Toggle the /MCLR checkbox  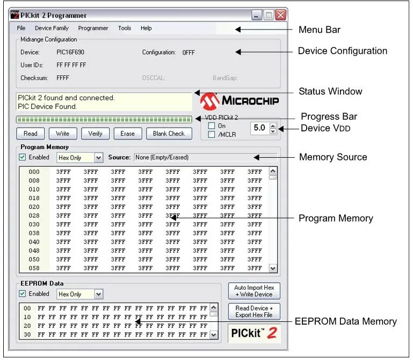click(211, 134)
